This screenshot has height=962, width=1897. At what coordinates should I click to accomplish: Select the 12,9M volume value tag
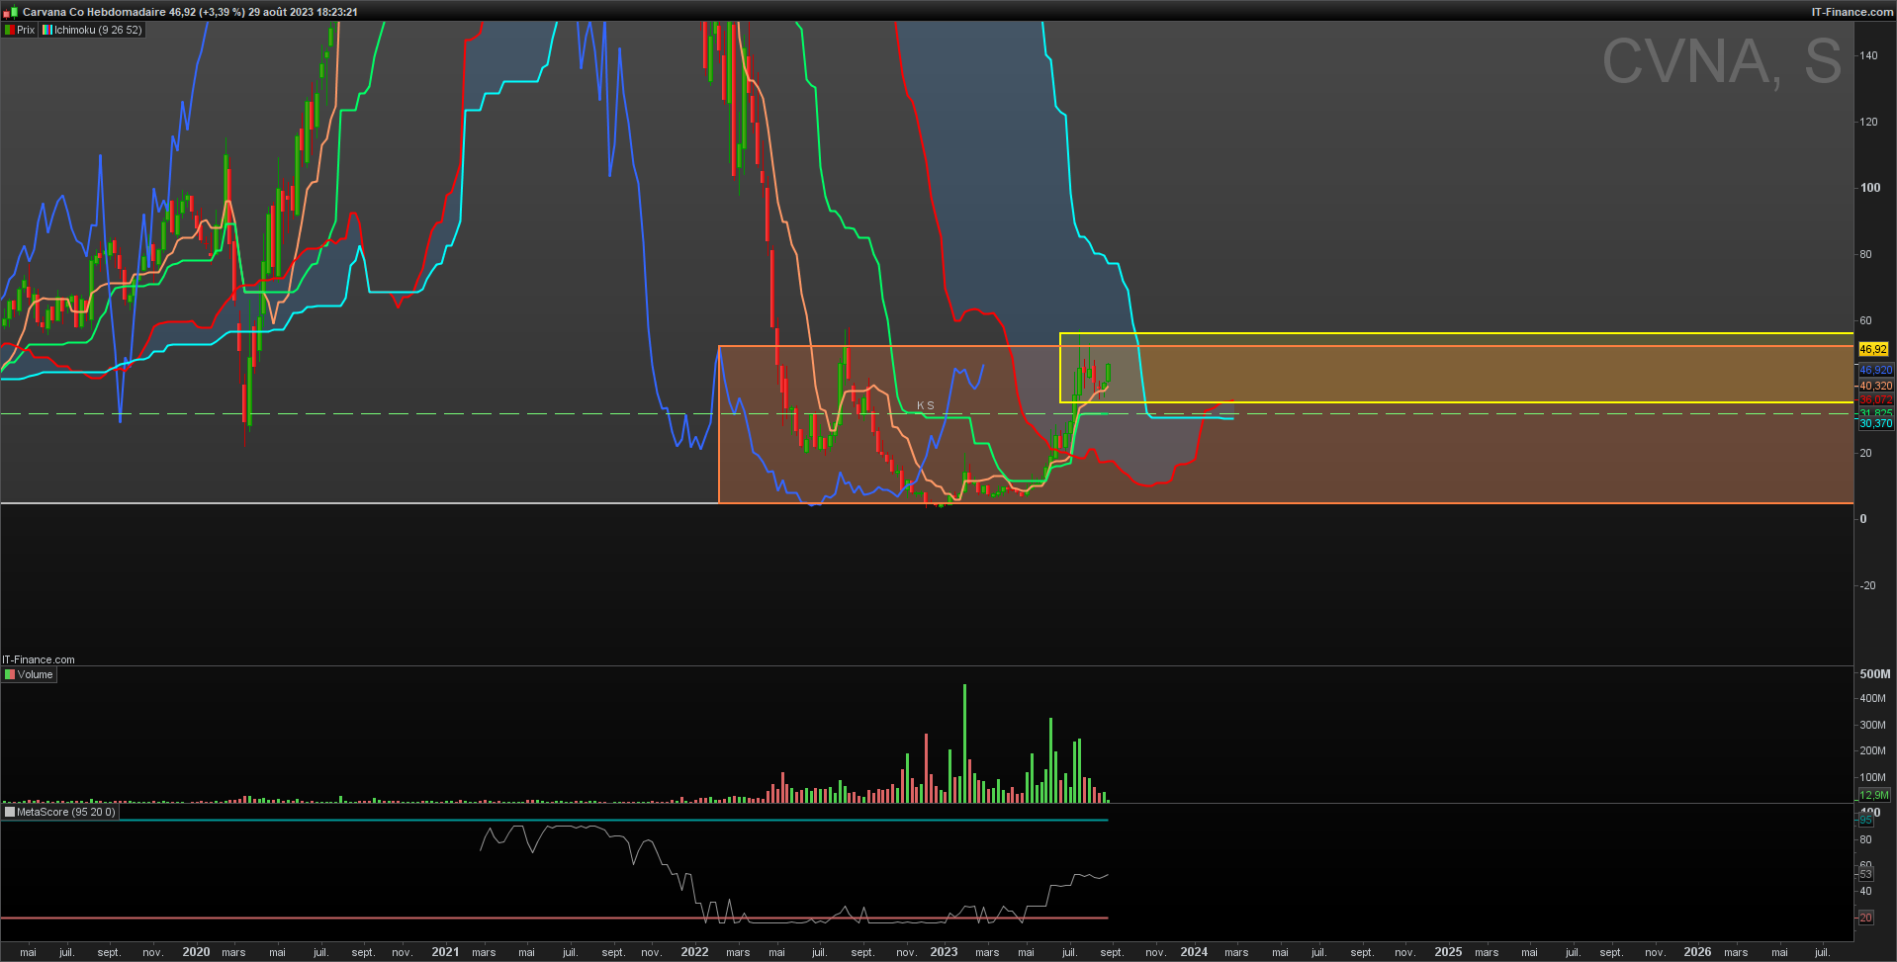coord(1874,795)
